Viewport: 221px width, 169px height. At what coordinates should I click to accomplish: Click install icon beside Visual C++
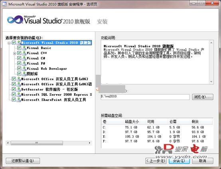coord(24,53)
